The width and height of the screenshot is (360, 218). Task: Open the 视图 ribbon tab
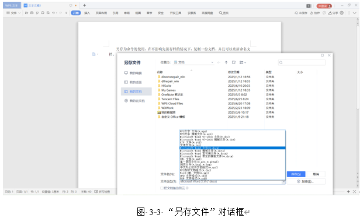(x=138, y=13)
